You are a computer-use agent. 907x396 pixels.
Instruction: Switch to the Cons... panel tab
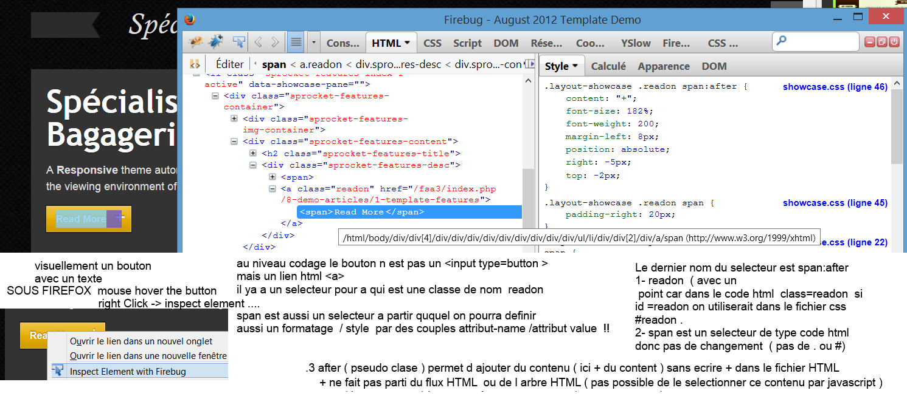pos(343,43)
